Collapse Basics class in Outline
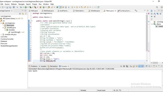Viewport: 163px width, 92px height. coord(152,24)
